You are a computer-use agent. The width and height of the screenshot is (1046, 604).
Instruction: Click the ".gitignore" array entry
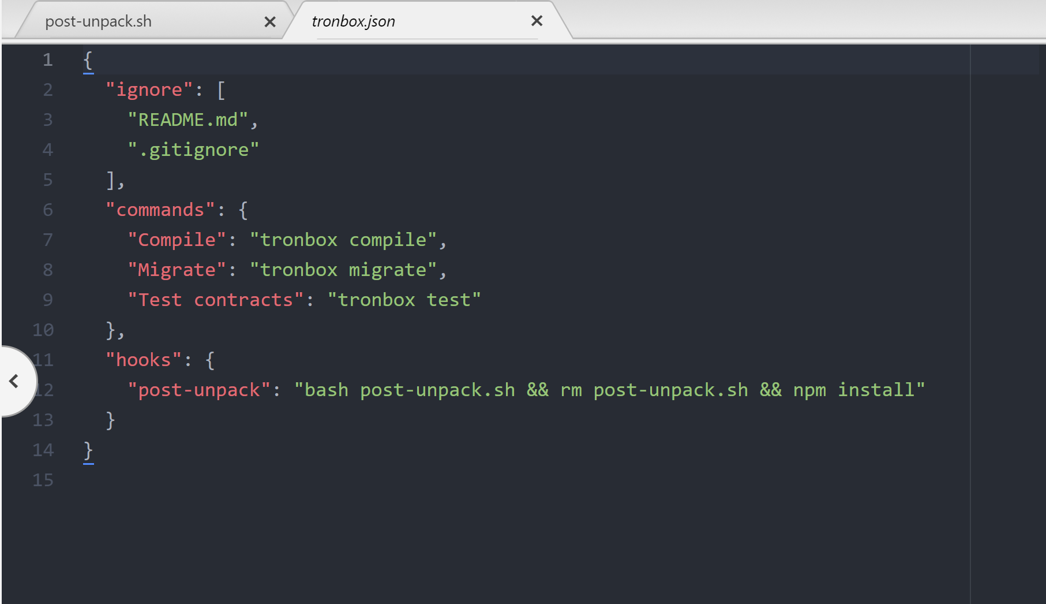point(193,149)
